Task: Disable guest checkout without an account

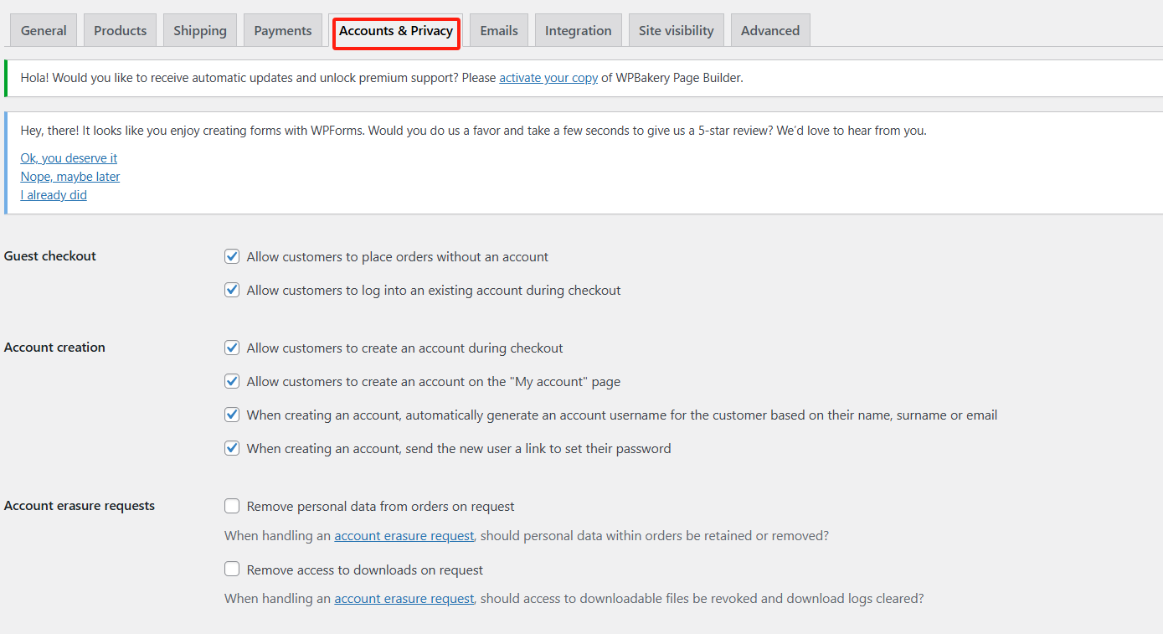Action: tap(232, 256)
